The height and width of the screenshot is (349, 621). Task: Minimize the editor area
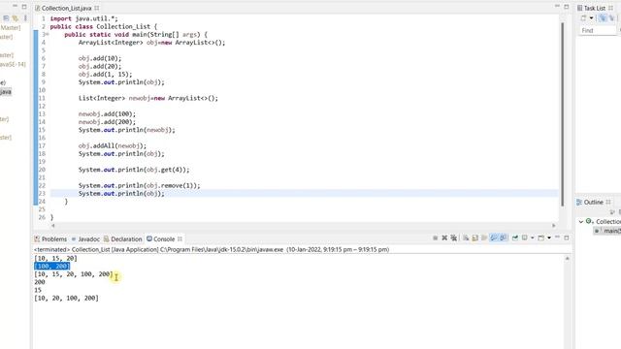coord(557,6)
